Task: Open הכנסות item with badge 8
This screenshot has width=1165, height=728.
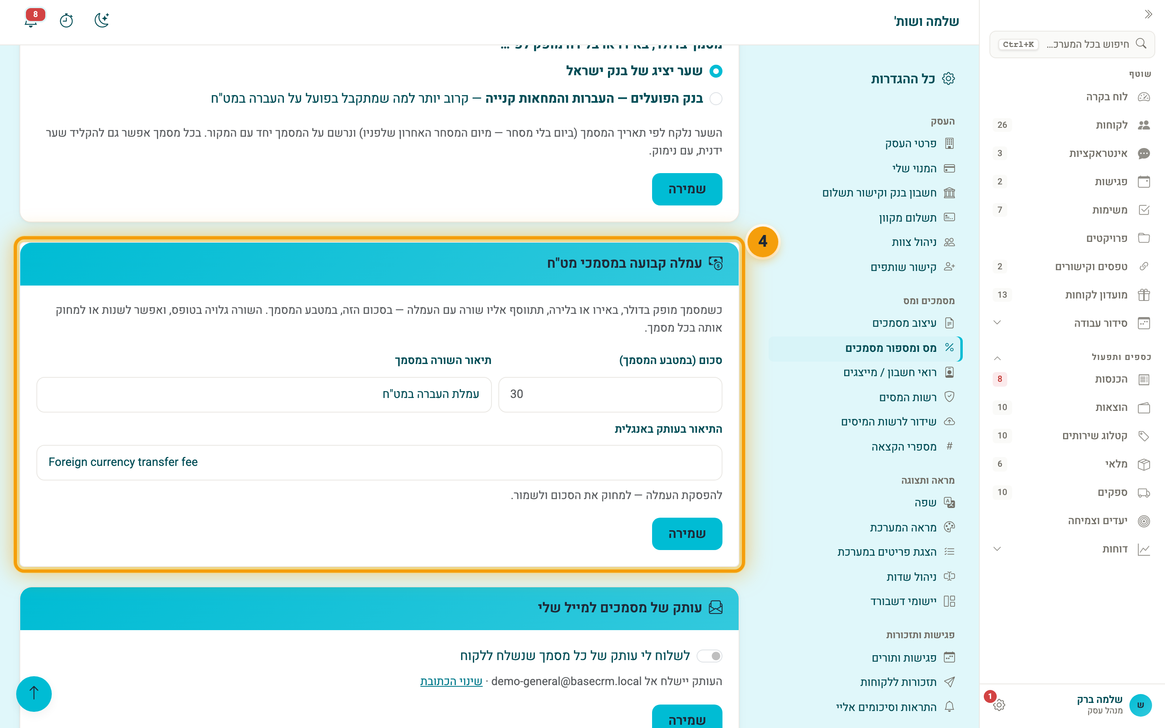Action: pyautogui.click(x=1072, y=379)
